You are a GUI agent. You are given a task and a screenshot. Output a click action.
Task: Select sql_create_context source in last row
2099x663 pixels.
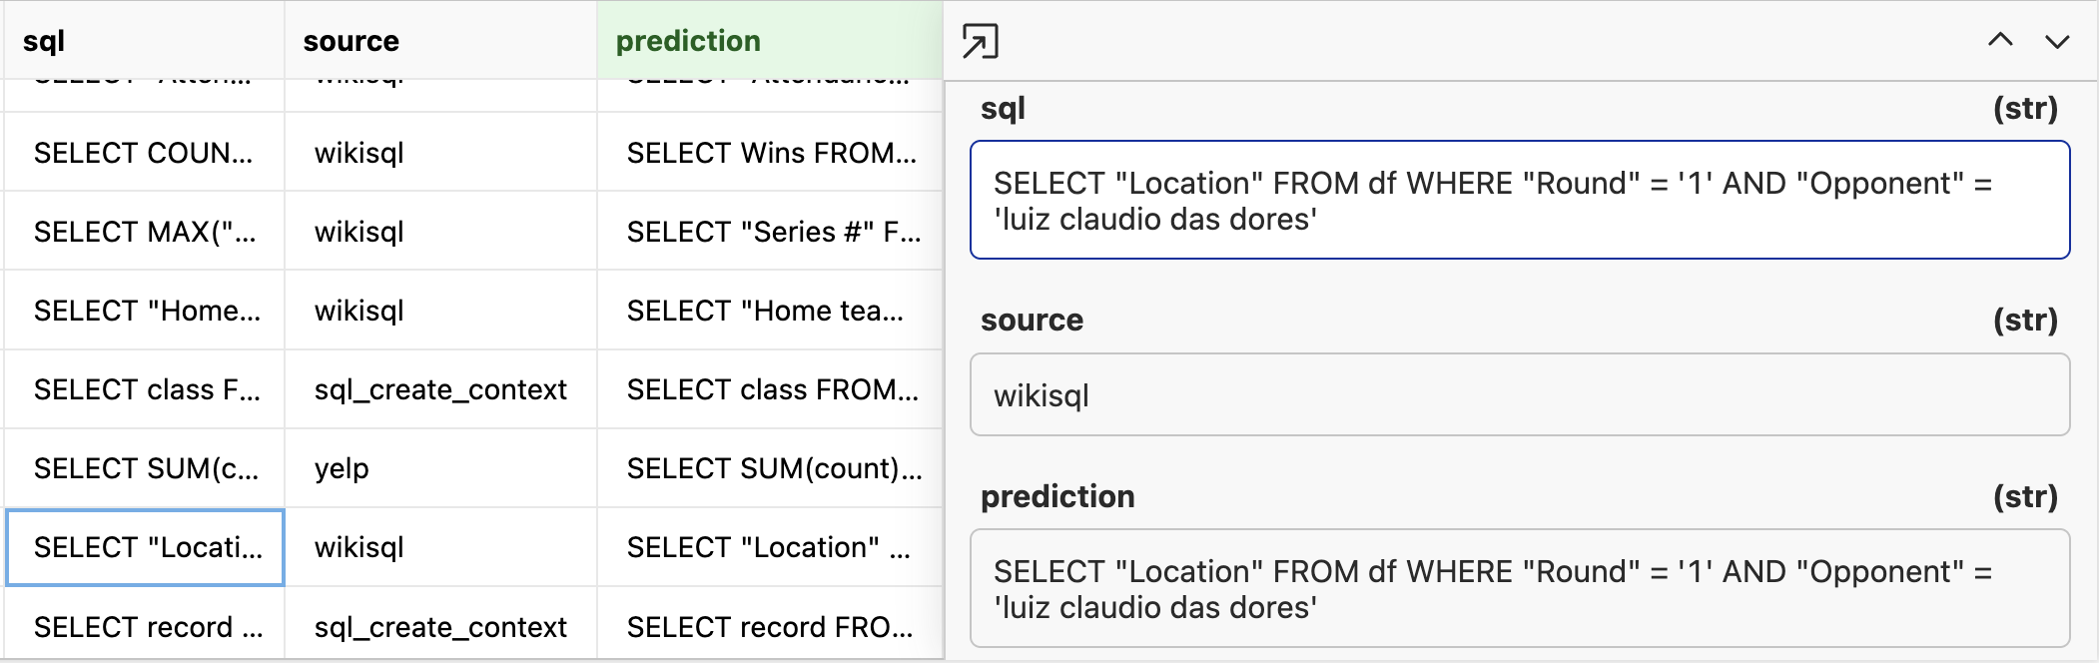[x=440, y=626]
